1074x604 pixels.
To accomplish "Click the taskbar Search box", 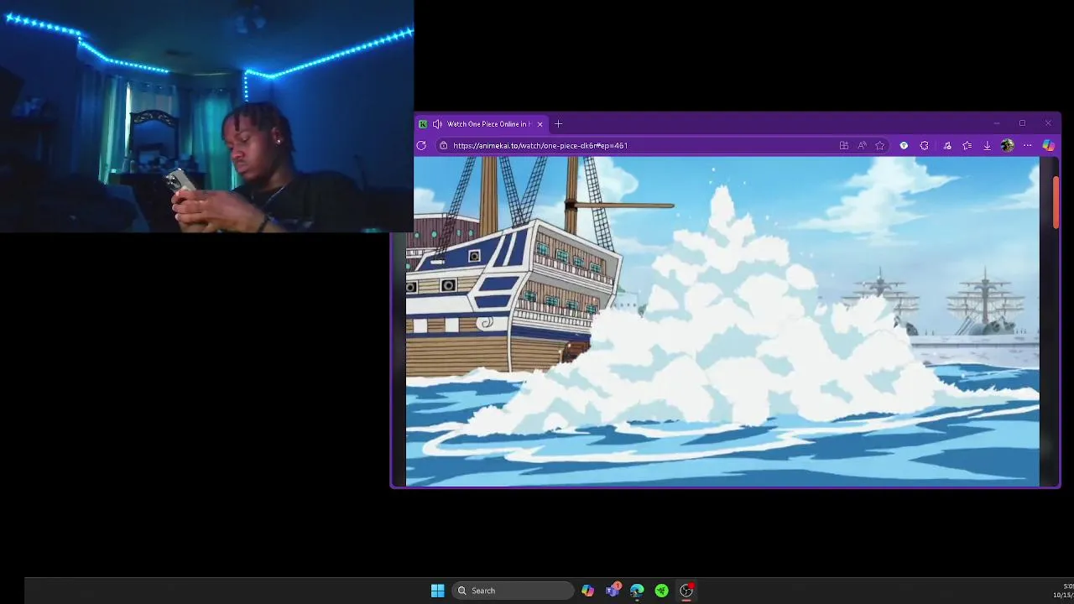I will pyautogui.click(x=513, y=591).
